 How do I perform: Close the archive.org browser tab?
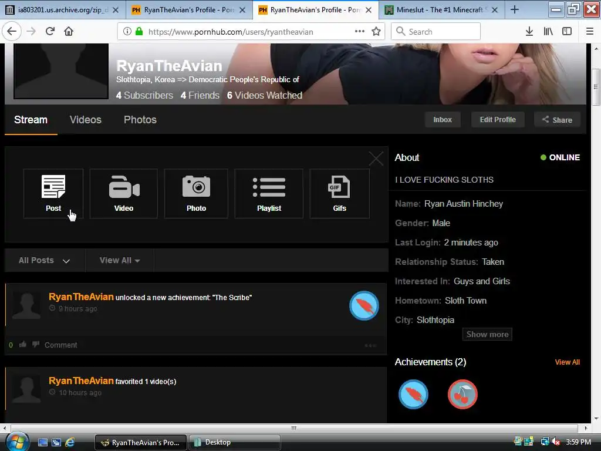[116, 10]
